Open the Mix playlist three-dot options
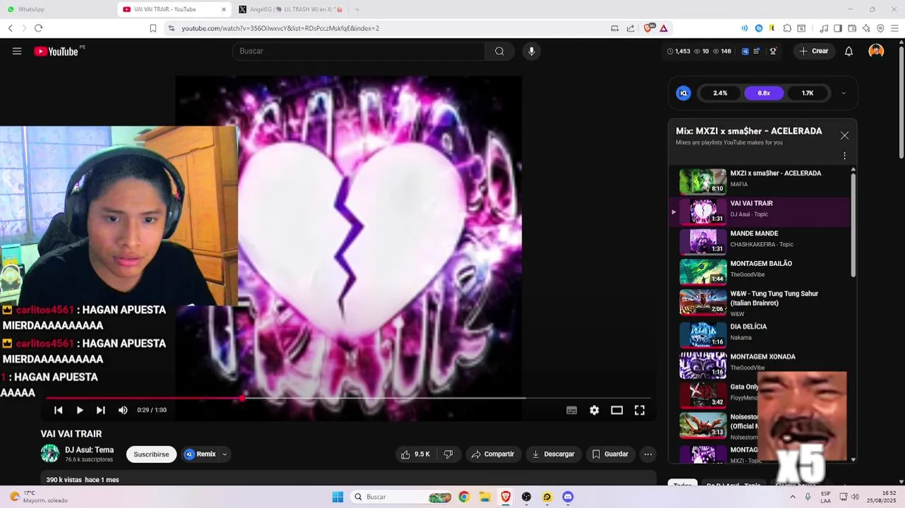Image resolution: width=905 pixels, height=508 pixels. (844, 156)
